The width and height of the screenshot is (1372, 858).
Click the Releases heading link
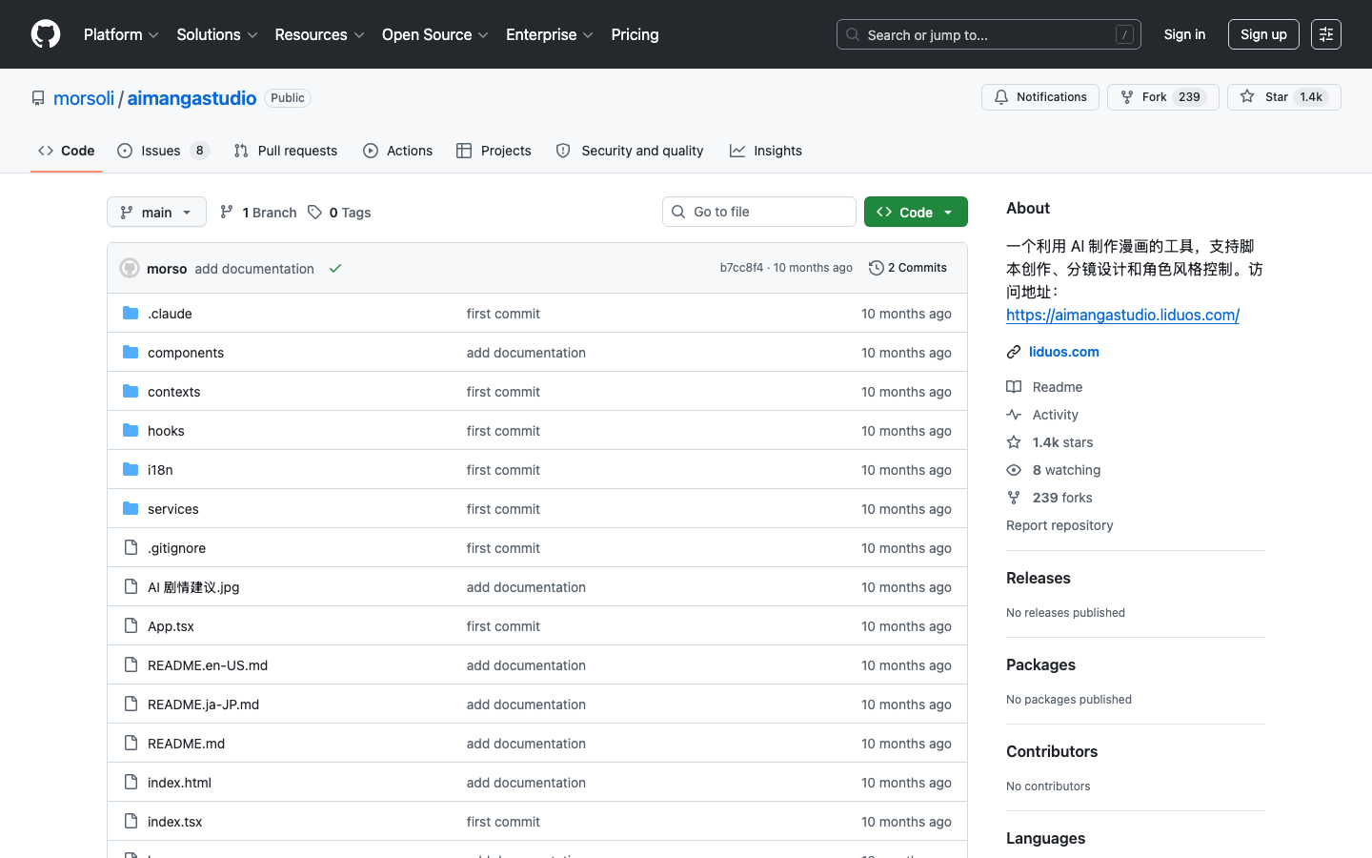(1039, 578)
